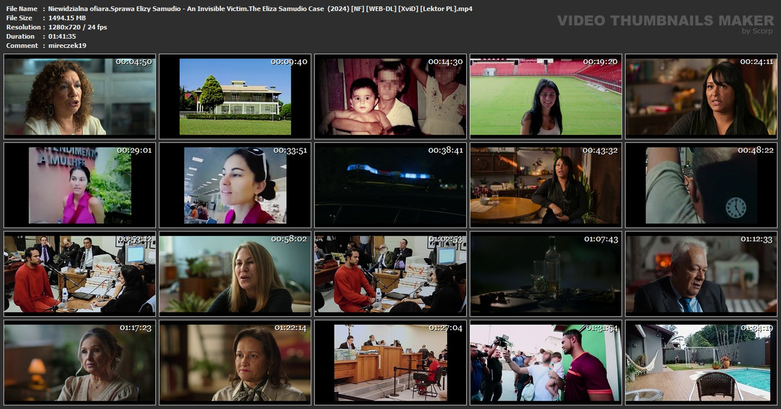Open thumbnail at timestamp 00:24:11
This screenshot has height=409, width=781.
[701, 96]
